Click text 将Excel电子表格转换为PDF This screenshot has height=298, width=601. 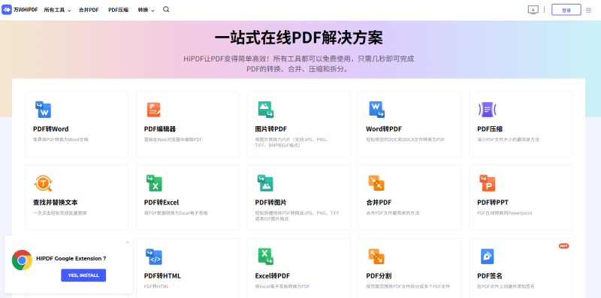click(282, 287)
